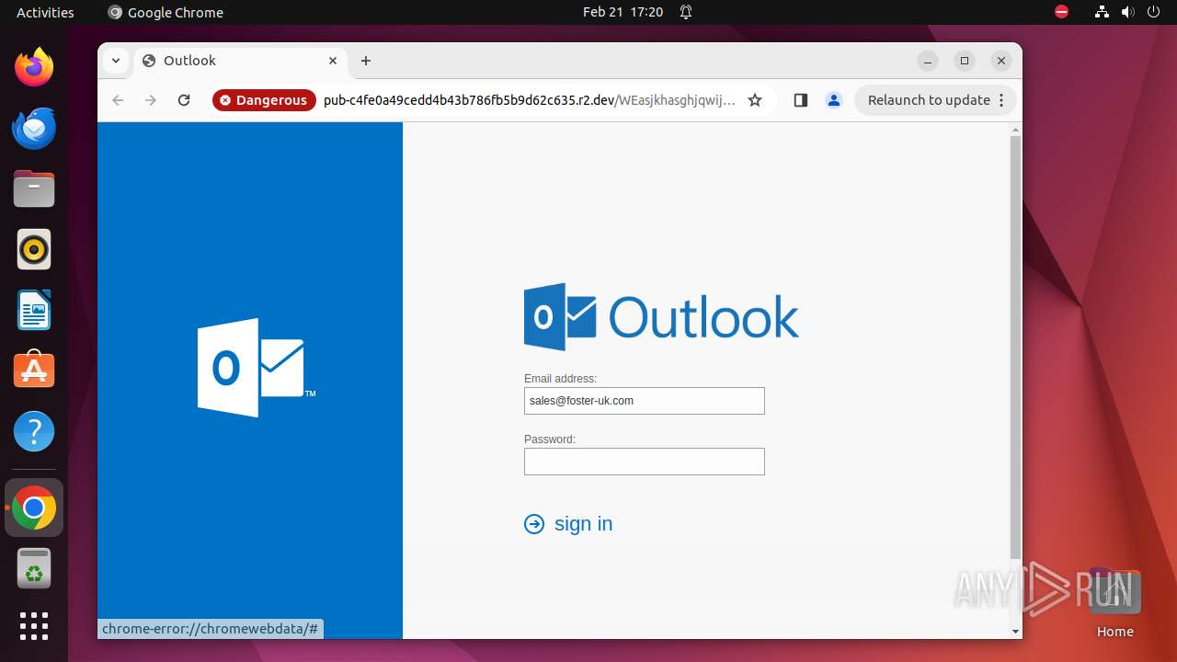Click the red do-not-disturb tray icon

point(1062,12)
